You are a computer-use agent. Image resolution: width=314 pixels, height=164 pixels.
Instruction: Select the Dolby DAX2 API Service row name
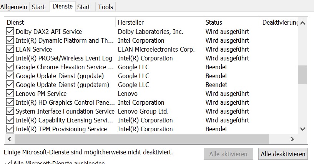pos(49,32)
